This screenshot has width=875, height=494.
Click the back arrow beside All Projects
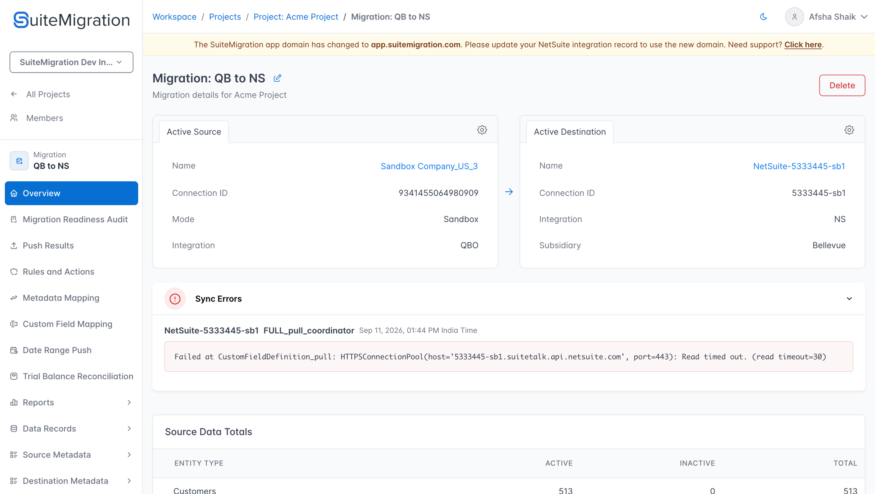tap(14, 94)
